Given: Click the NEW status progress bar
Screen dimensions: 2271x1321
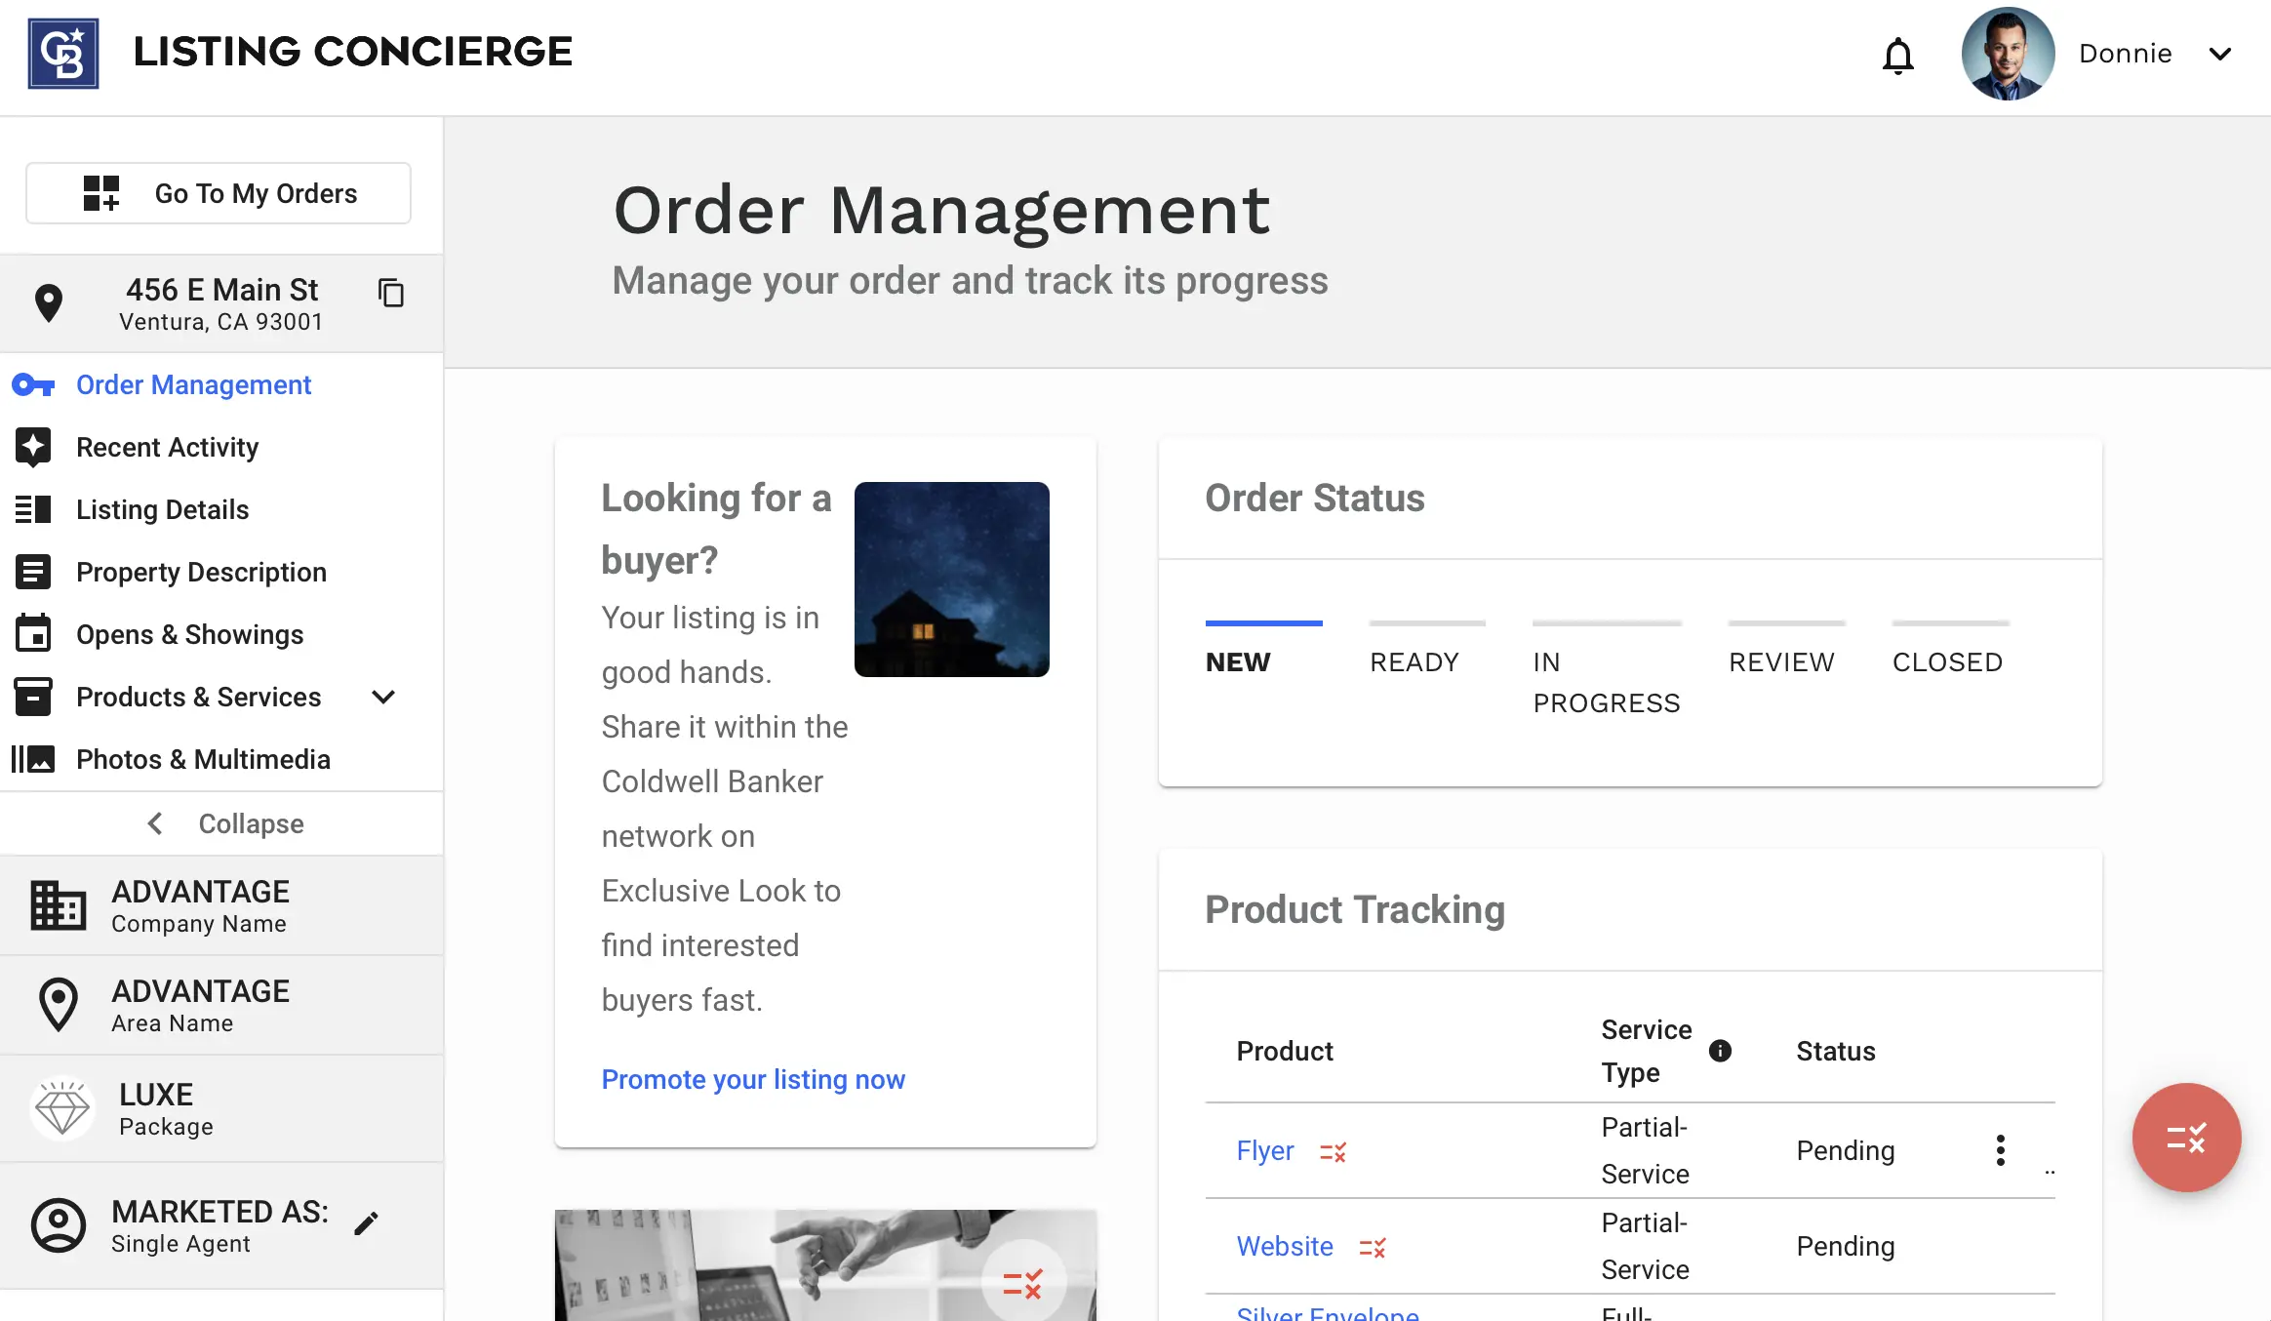Looking at the screenshot, I should pos(1263,620).
